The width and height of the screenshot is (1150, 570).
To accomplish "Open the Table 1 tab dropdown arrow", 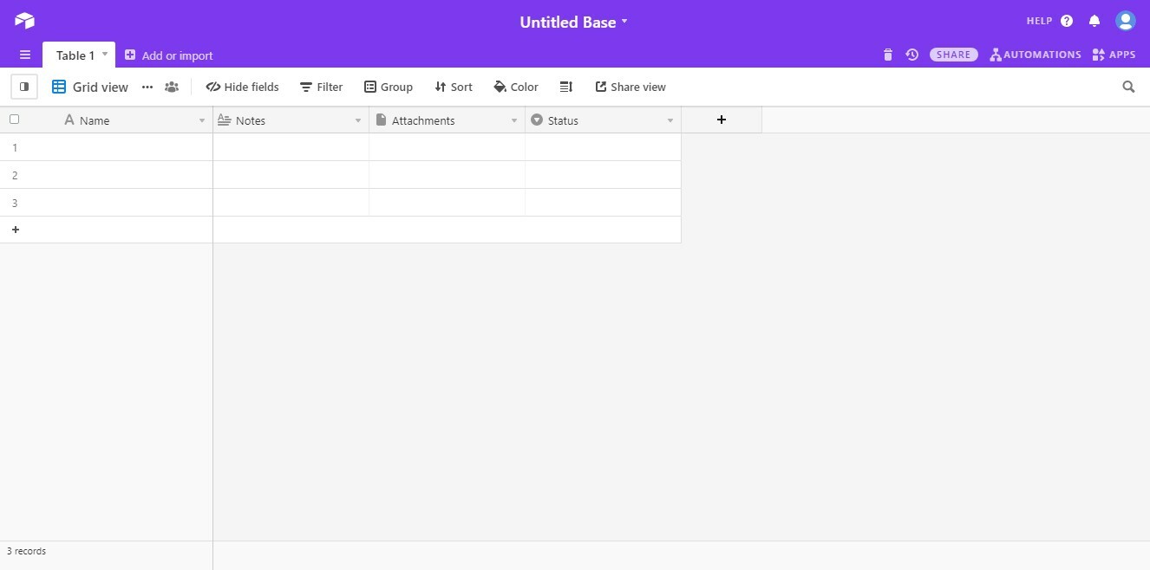I will (x=105, y=54).
